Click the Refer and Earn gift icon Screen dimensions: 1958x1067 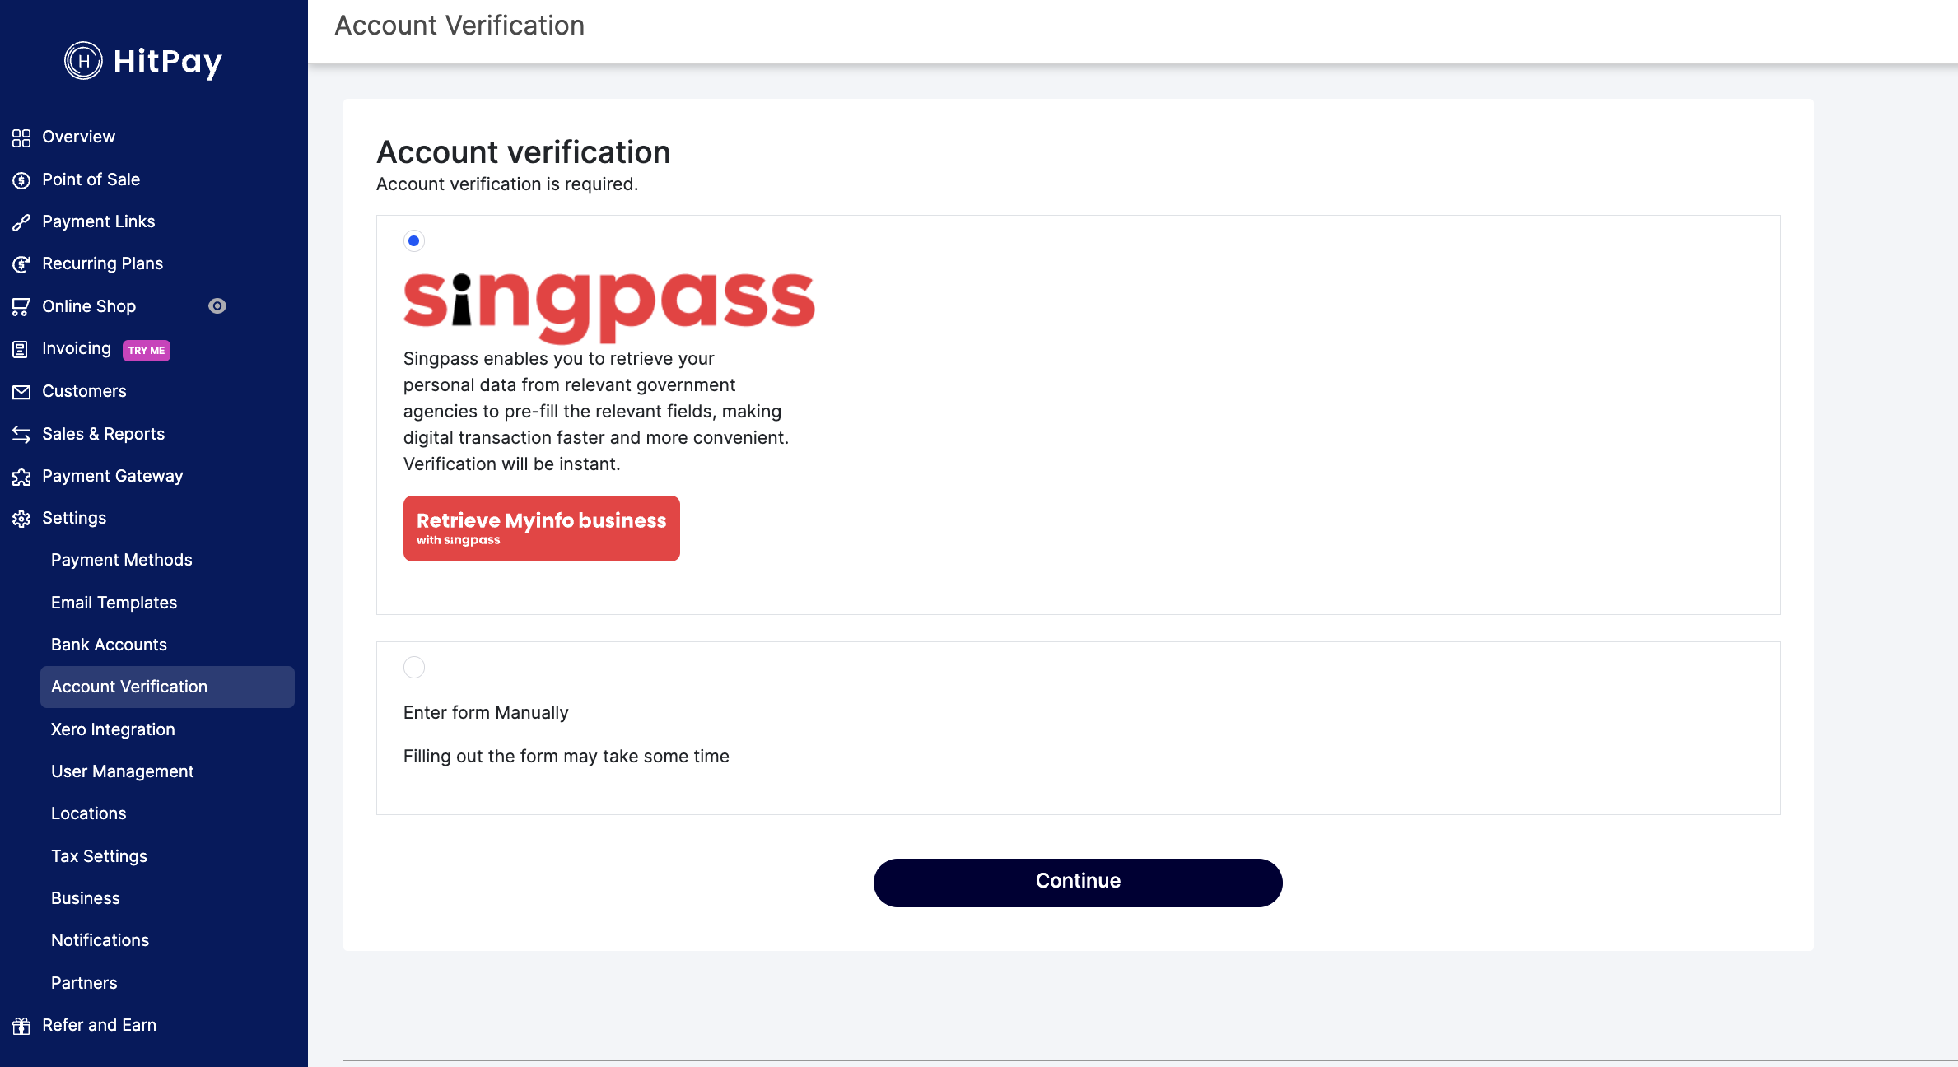(21, 1026)
